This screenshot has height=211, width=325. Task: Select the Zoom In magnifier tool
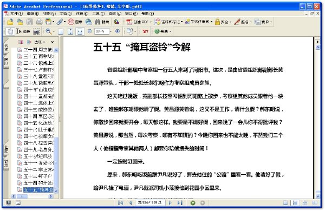[48, 31]
